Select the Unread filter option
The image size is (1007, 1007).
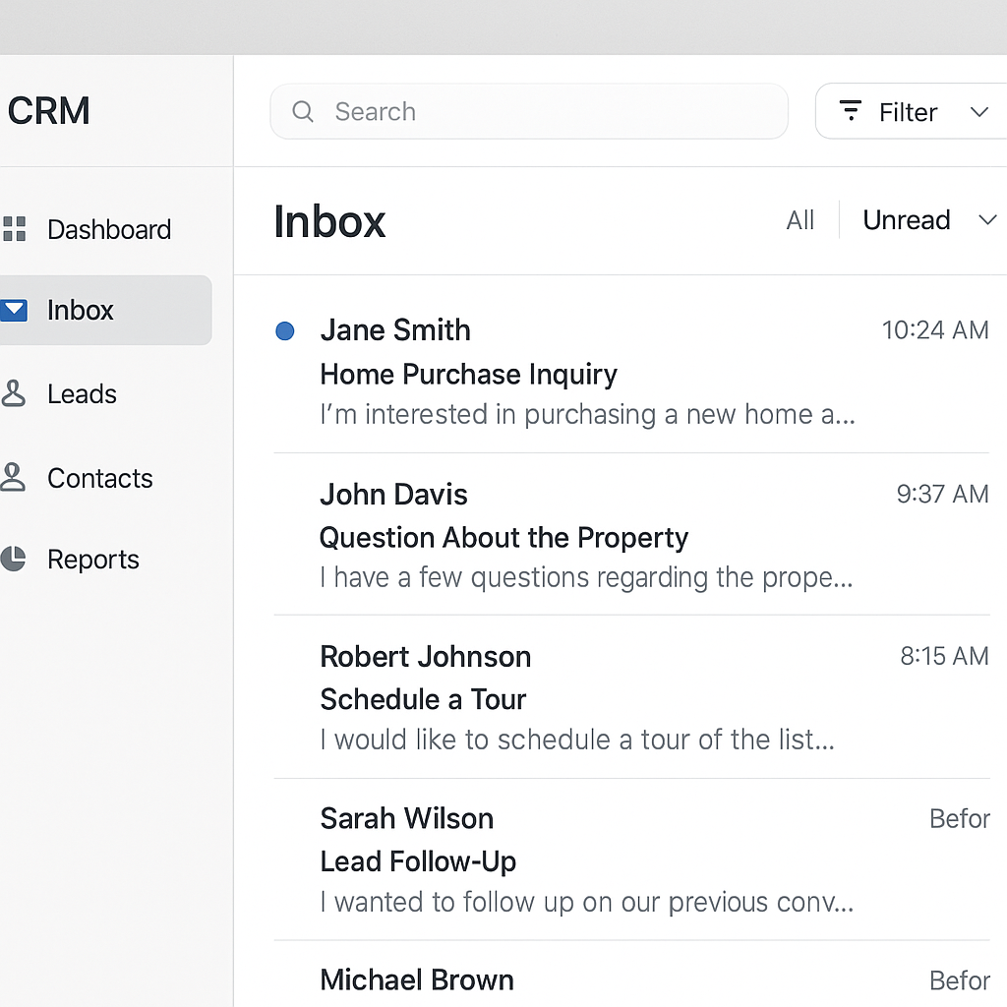pyautogui.click(x=906, y=220)
